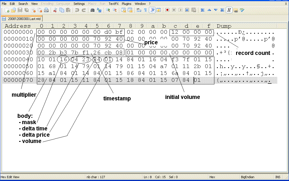Play back the recorded macro icon
This screenshot has height=181, width=289.
tap(180, 10)
